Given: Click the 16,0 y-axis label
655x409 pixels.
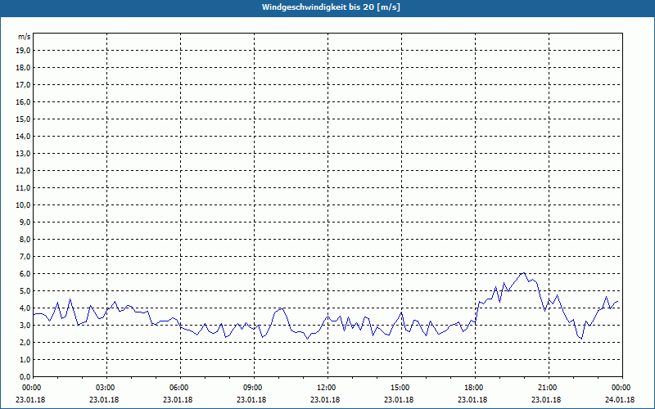Looking at the screenshot, I should pos(23,101).
